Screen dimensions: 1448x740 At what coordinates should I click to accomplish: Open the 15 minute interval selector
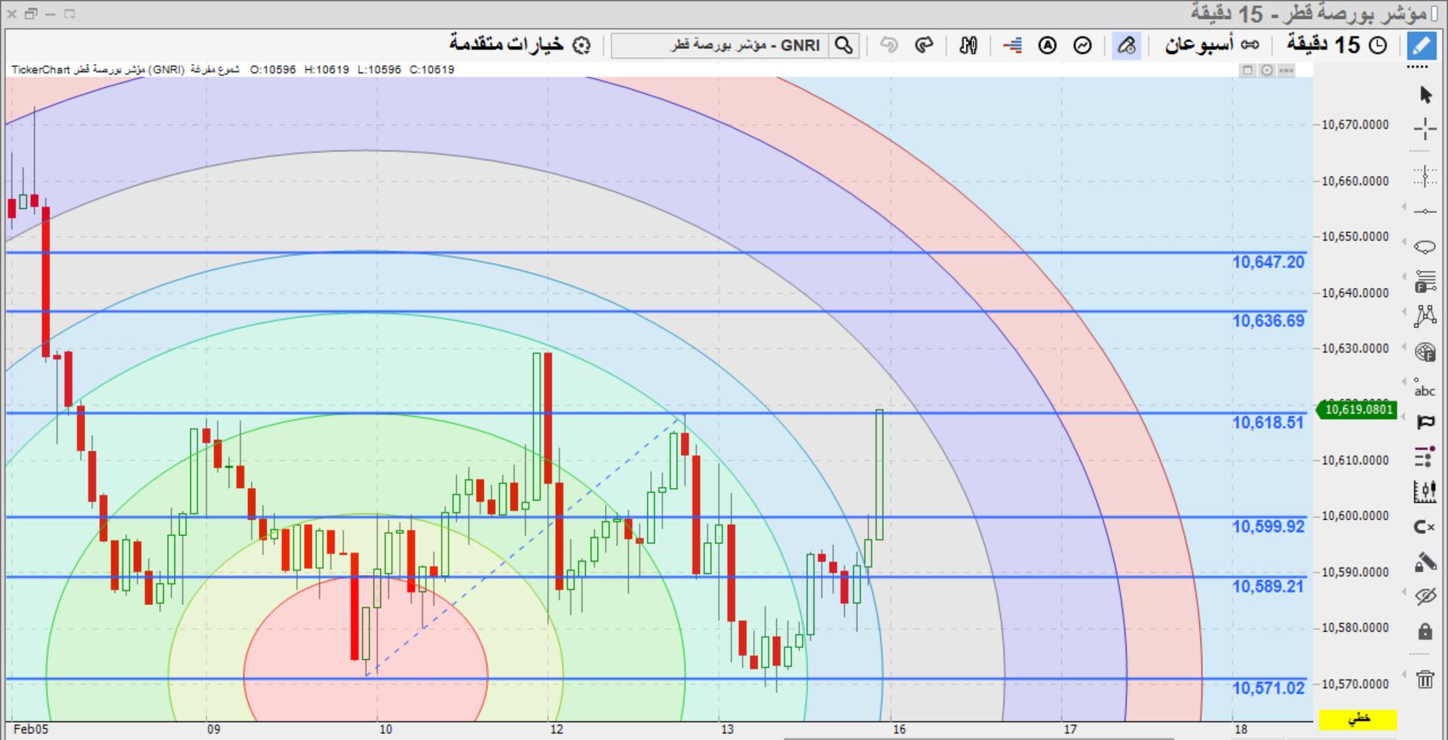(1337, 45)
